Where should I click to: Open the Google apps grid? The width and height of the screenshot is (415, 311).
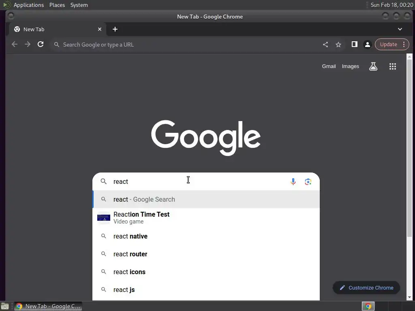(392, 66)
